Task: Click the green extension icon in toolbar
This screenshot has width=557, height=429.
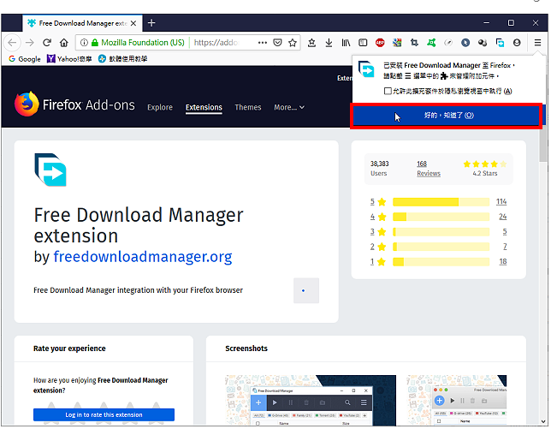Action: 431,43
